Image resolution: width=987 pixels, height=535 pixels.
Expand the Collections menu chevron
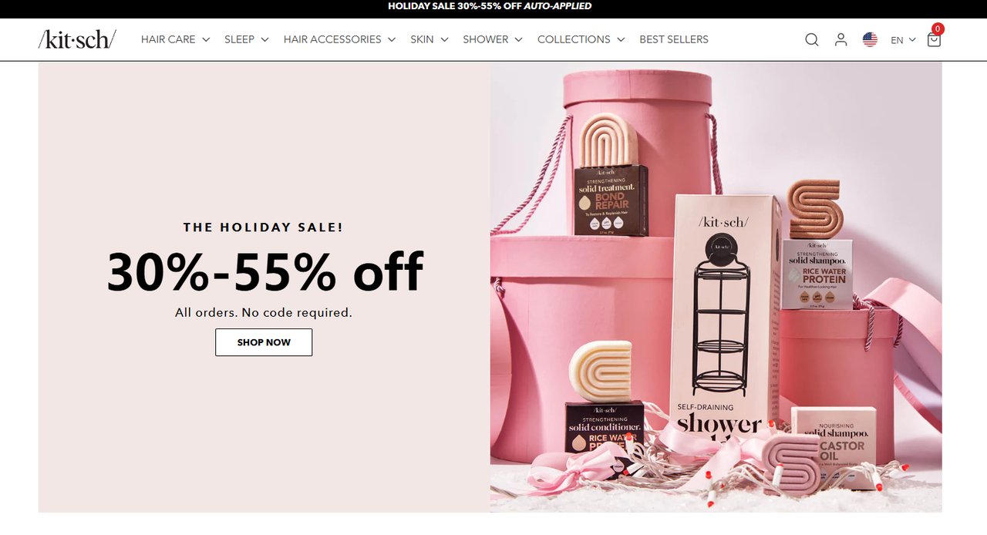pos(621,39)
